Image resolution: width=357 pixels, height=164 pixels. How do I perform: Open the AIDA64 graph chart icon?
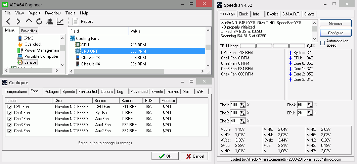click(60, 21)
